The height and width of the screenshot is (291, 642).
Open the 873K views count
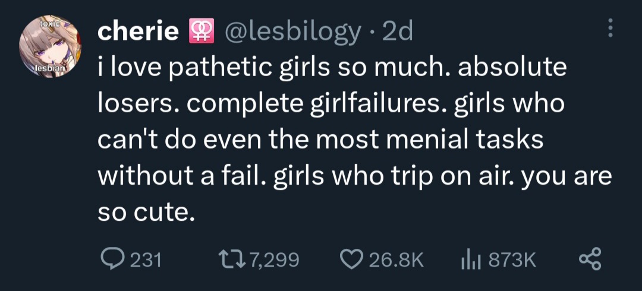point(513,260)
